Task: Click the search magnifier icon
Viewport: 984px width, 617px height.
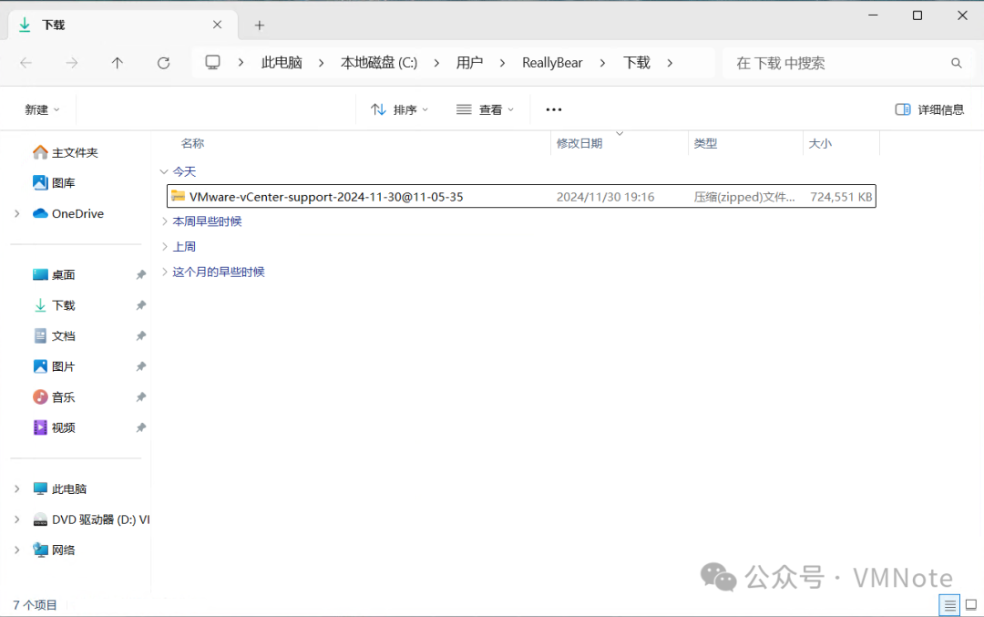Action: pyautogui.click(x=957, y=63)
